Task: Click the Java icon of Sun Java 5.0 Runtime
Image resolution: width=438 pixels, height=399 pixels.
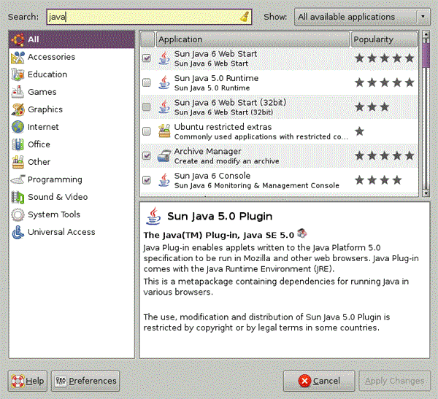Action: tap(164, 82)
